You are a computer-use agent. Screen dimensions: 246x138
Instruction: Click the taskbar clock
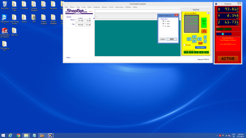click(x=240, y=135)
